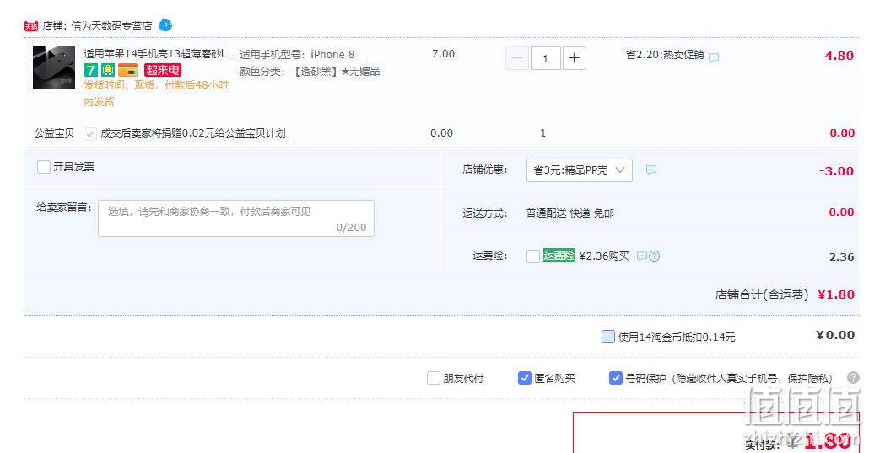Click the orange credit card badge icon

point(127,70)
